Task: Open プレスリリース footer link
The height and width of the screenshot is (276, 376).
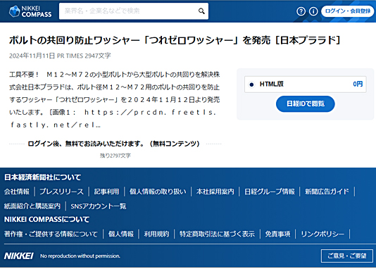Action: (62, 192)
